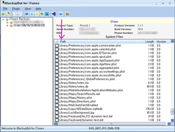Minimize the iBackupBot window

click(157, 4)
